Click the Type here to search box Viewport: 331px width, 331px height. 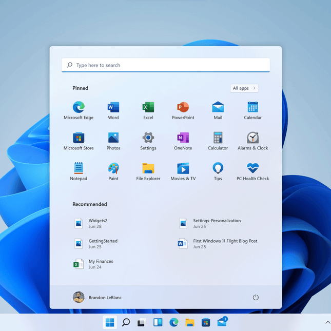click(166, 65)
